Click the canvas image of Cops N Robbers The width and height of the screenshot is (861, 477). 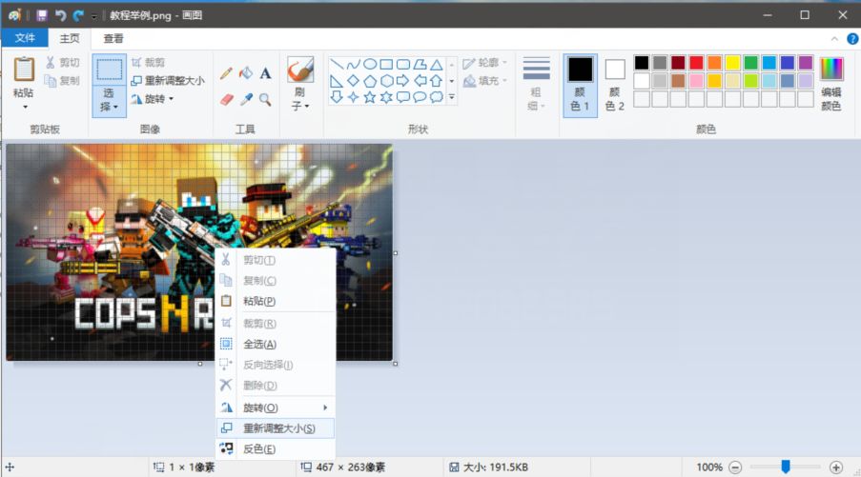[199, 252]
